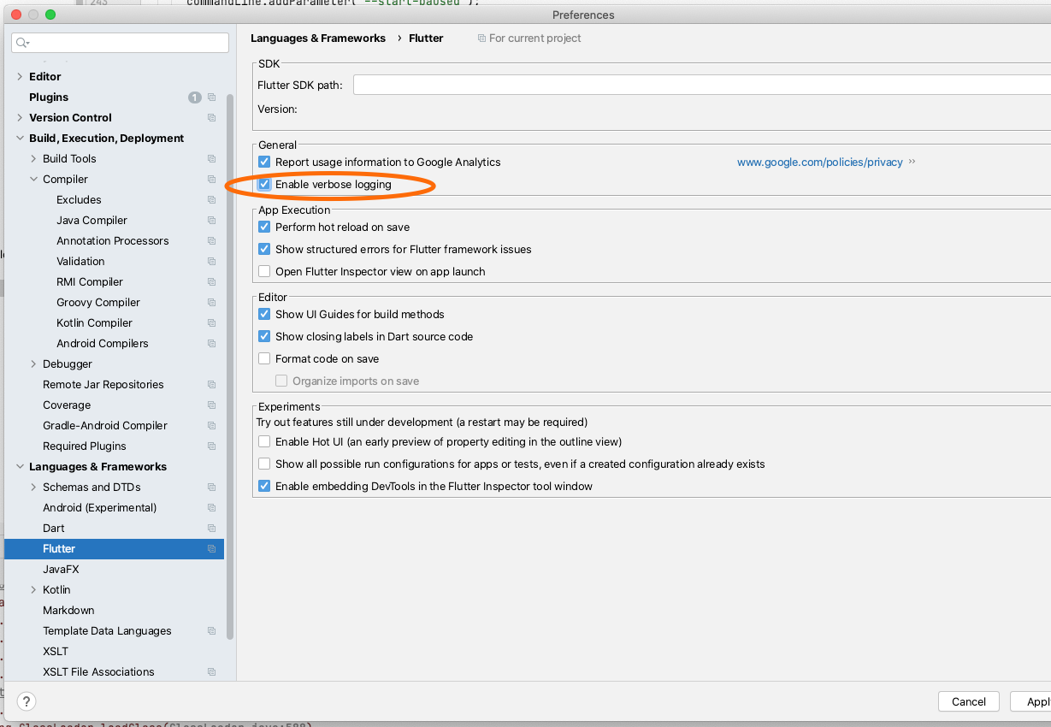1051x727 pixels.
Task: Click the Cancel button
Action: pyautogui.click(x=968, y=701)
